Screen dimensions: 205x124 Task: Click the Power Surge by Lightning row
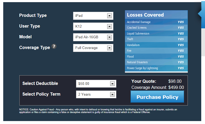pos(156,68)
